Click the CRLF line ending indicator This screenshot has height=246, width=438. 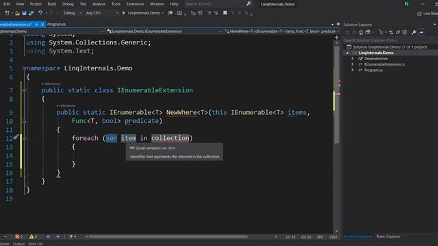(333, 237)
